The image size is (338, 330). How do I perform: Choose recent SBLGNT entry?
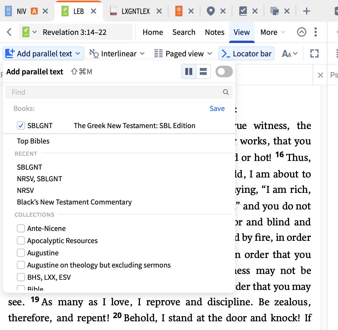(x=30, y=167)
